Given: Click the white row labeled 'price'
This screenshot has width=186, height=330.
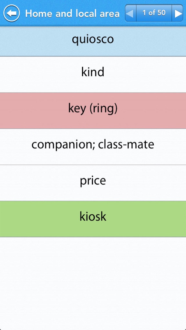Looking at the screenshot, I should tap(93, 183).
